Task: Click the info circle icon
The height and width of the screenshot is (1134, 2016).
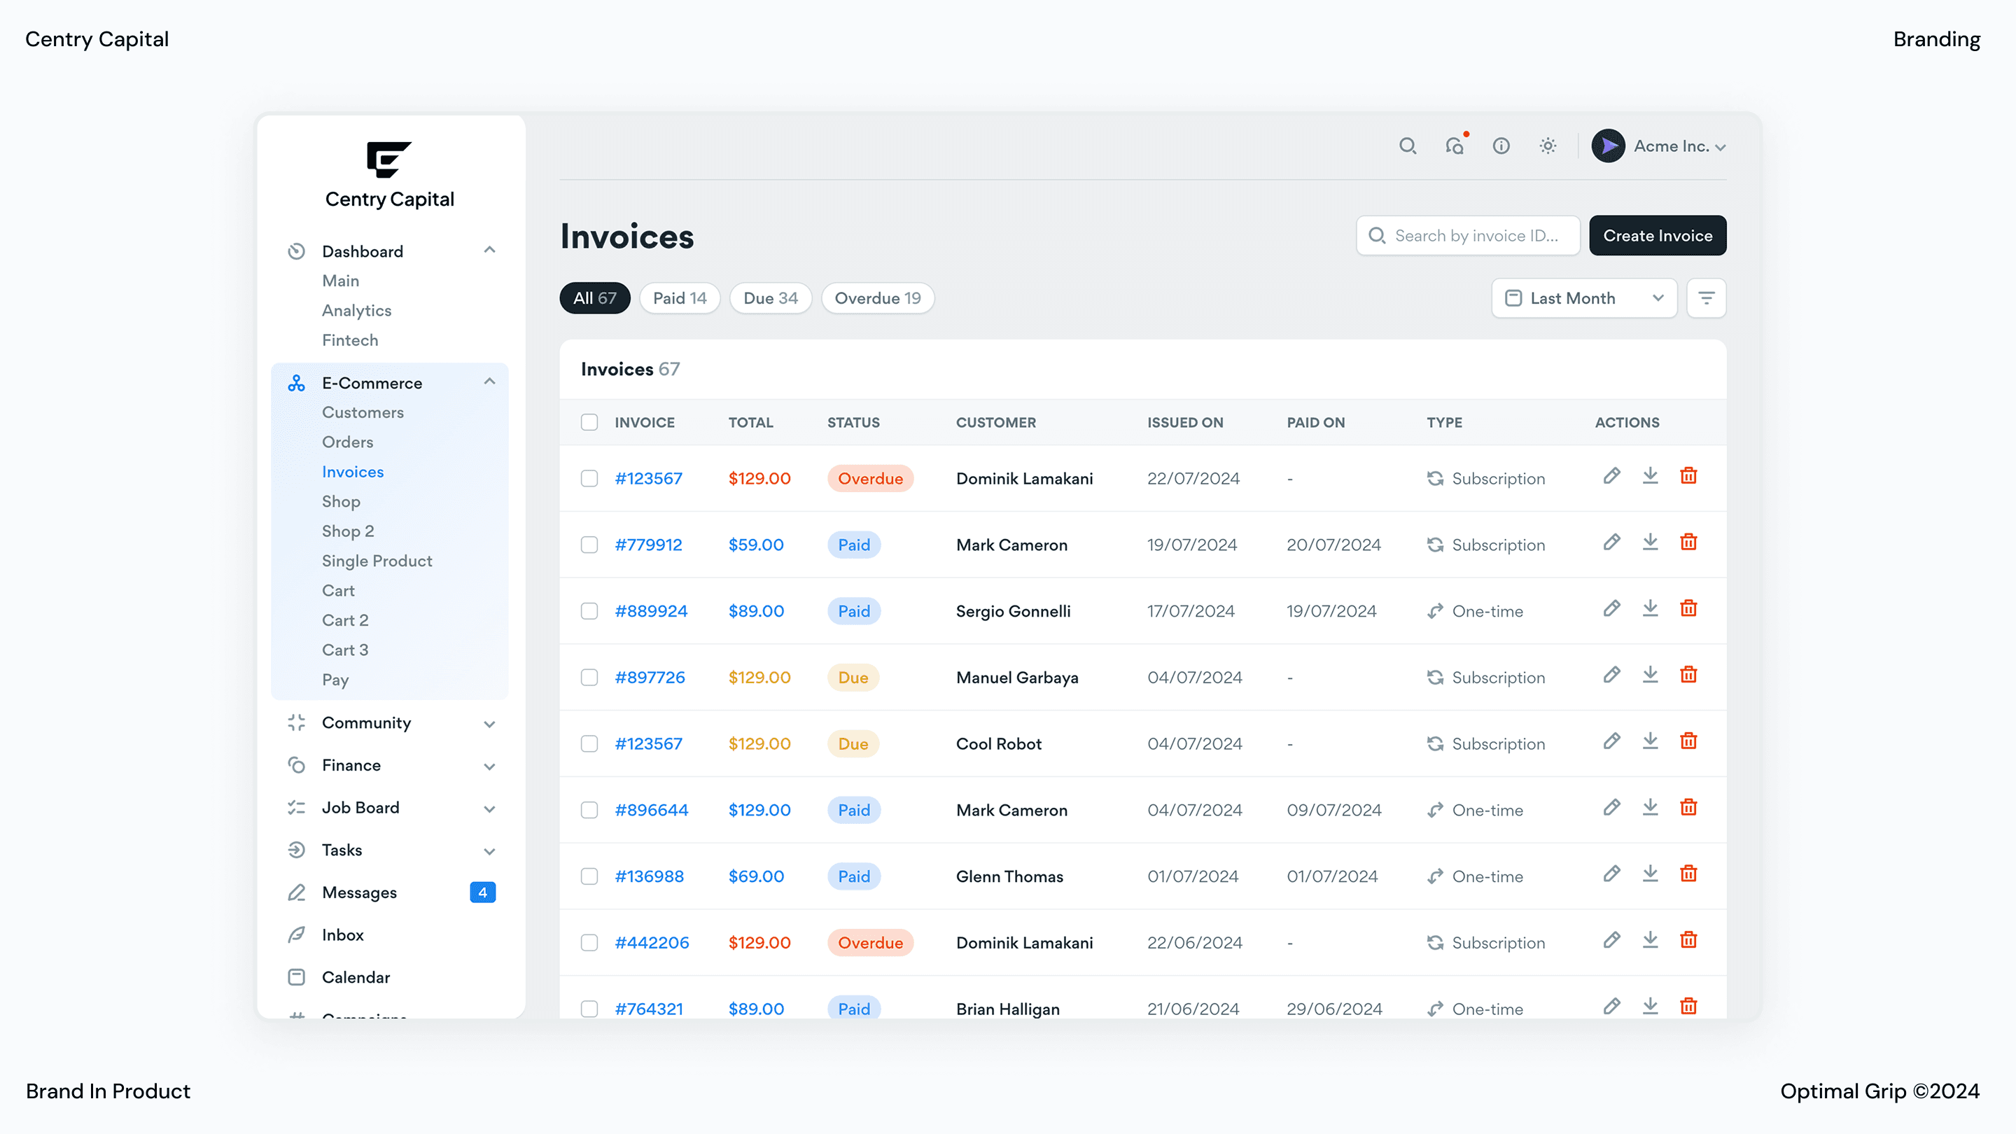Action: pos(1501,146)
